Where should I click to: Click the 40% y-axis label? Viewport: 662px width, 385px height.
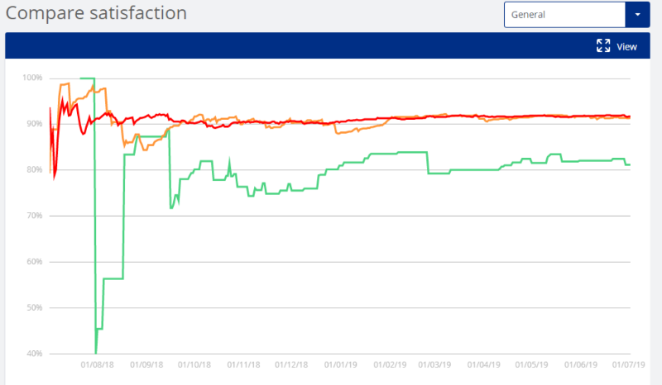[x=34, y=354]
